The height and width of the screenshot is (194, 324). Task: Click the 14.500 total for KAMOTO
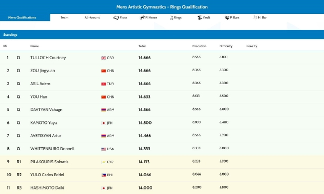tap(145, 123)
